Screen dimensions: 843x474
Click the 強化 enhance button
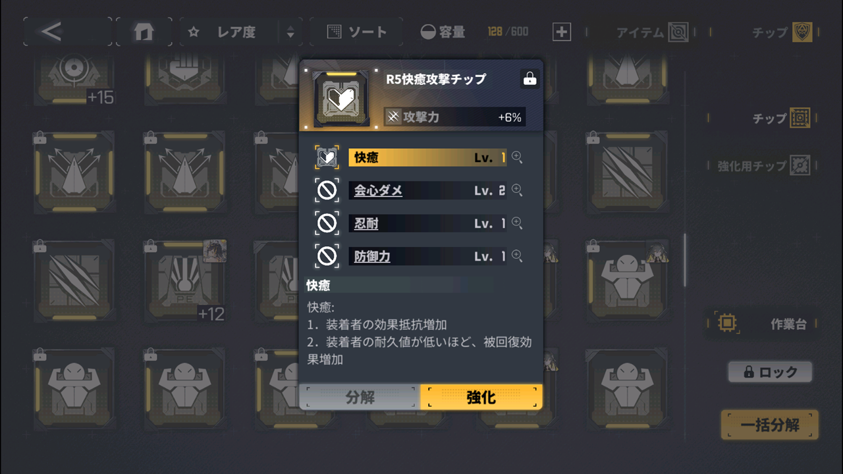pyautogui.click(x=481, y=397)
